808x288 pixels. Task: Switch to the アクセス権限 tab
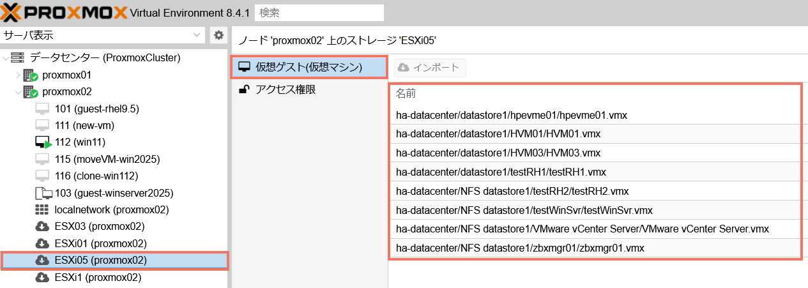(x=286, y=90)
